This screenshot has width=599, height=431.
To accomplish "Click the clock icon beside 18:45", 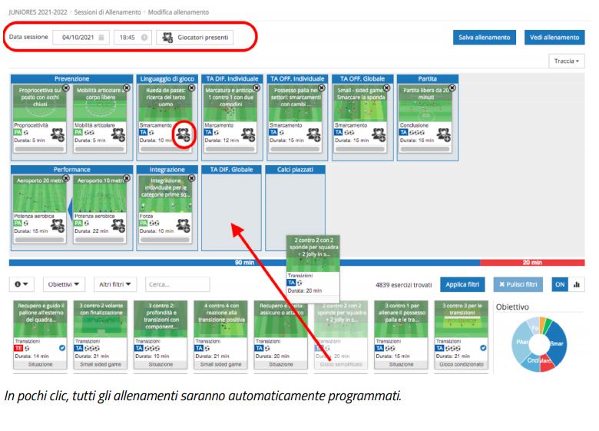I will pyautogui.click(x=144, y=37).
